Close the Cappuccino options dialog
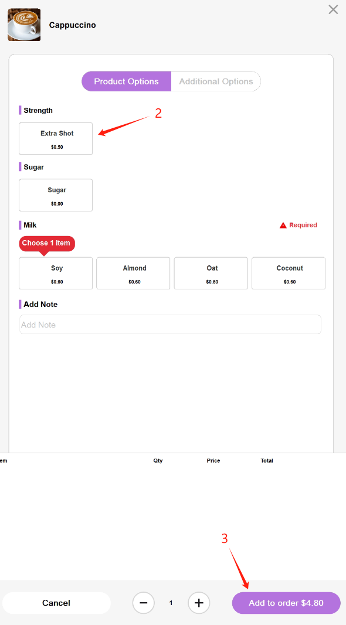Image resolution: width=346 pixels, height=625 pixels. point(333,9)
